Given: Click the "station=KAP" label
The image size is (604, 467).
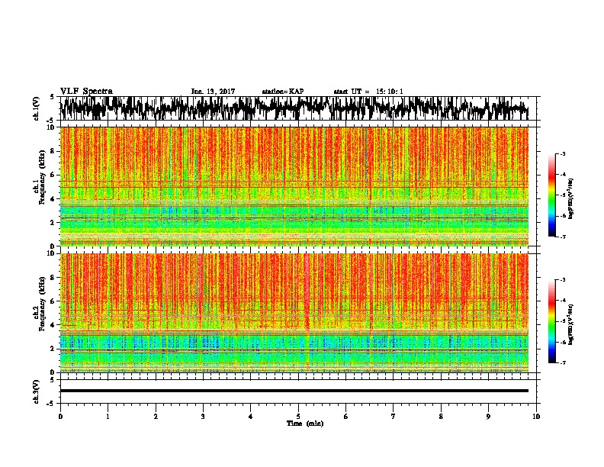Looking at the screenshot, I should 283,92.
